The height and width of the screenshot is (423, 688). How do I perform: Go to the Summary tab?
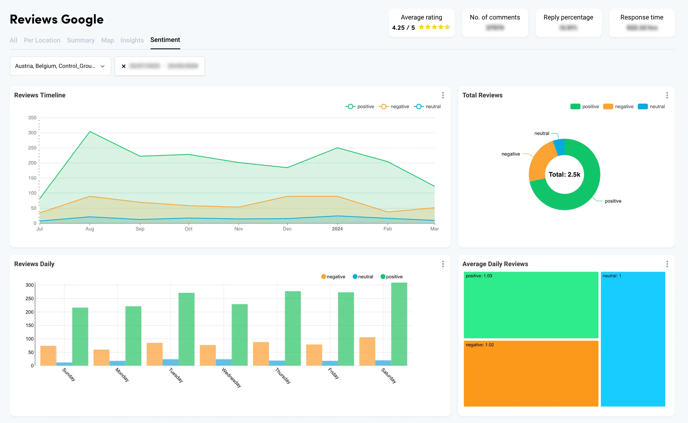81,40
